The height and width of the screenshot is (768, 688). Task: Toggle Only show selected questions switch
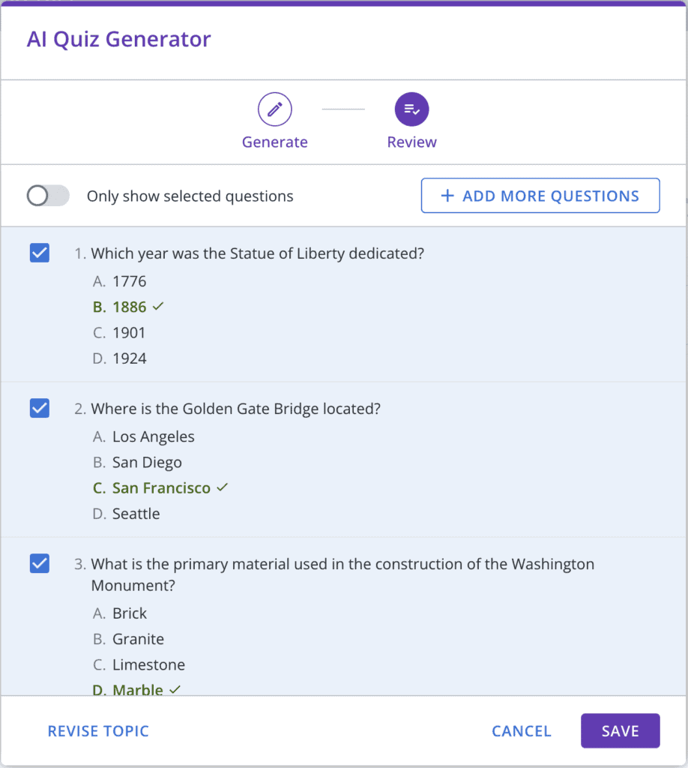[x=48, y=196]
